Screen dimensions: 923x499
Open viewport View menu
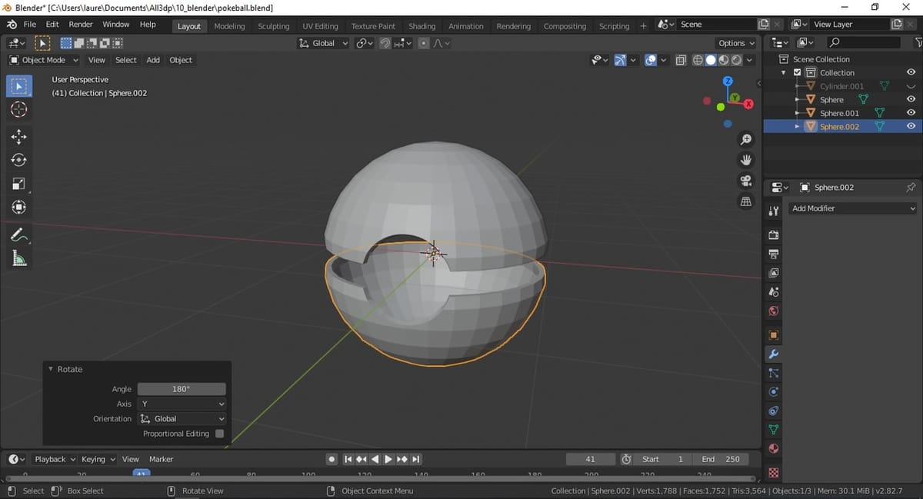(x=97, y=60)
